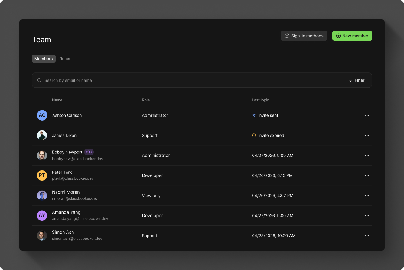Click the yellow invite expired warning icon
Image resolution: width=404 pixels, height=270 pixels.
point(254,135)
